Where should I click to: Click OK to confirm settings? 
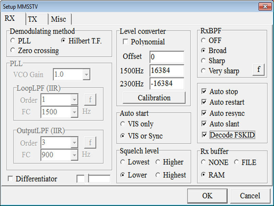coord(207,196)
